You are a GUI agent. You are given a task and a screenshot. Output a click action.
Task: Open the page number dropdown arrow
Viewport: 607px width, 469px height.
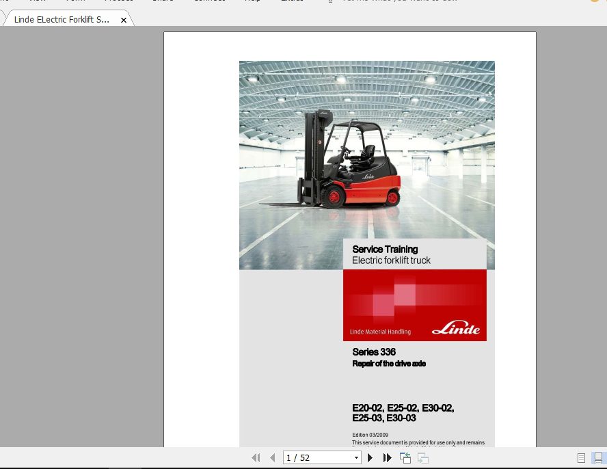(x=356, y=458)
